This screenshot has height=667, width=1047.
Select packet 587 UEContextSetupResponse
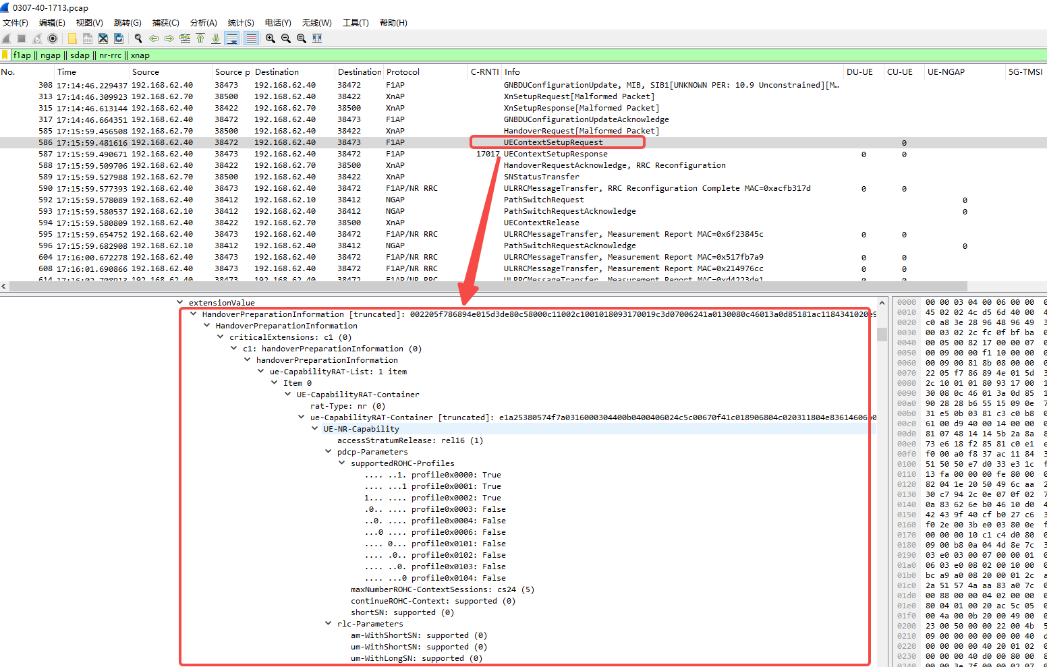tap(523, 154)
